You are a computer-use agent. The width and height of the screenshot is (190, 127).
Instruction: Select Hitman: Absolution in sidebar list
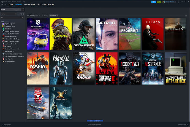[x=10, y=36]
